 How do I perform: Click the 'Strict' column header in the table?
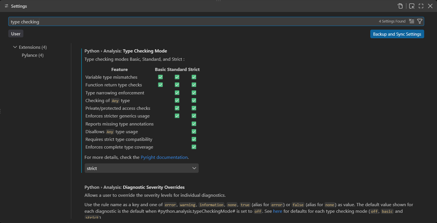194,69
